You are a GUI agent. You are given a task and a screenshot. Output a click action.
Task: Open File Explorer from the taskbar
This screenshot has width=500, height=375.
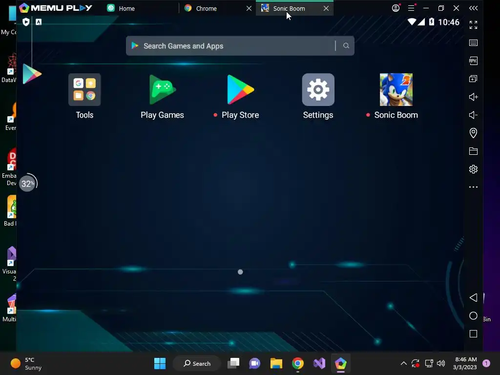(276, 363)
